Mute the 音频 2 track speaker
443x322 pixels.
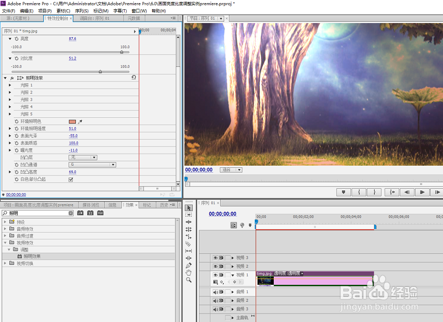[x=216, y=301]
